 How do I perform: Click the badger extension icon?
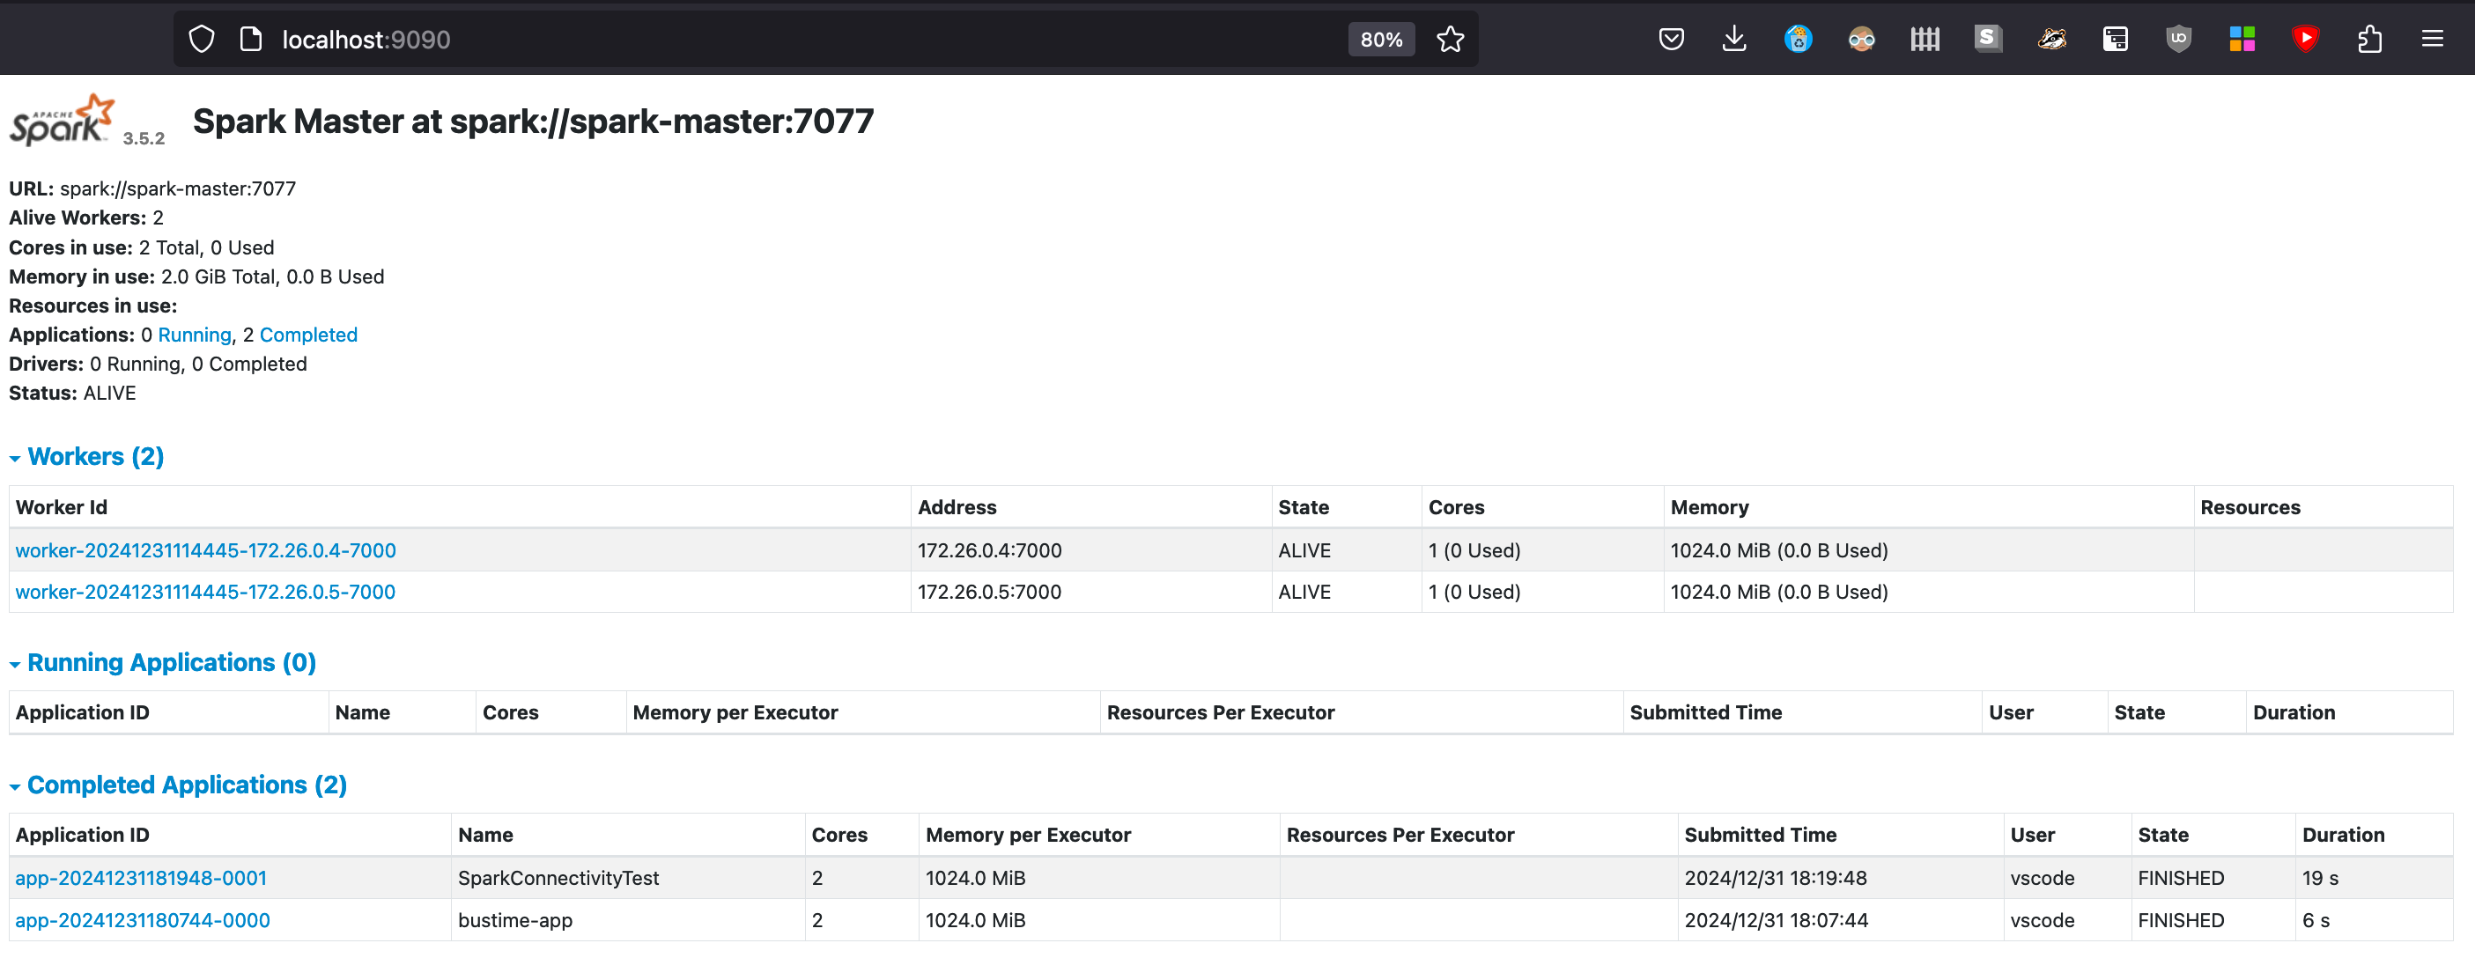(2051, 40)
